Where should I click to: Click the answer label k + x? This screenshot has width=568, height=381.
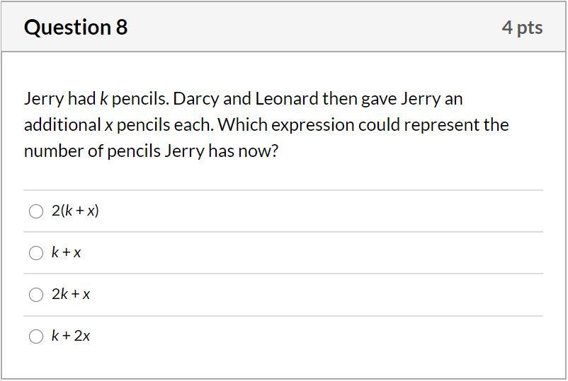67,252
